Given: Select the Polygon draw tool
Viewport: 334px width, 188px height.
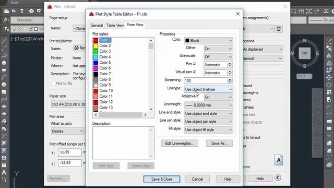Looking at the screenshot, I should [4, 63].
